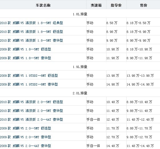Select the 1.9L排量 section heading
This screenshot has height=149, width=160.
(80, 67)
